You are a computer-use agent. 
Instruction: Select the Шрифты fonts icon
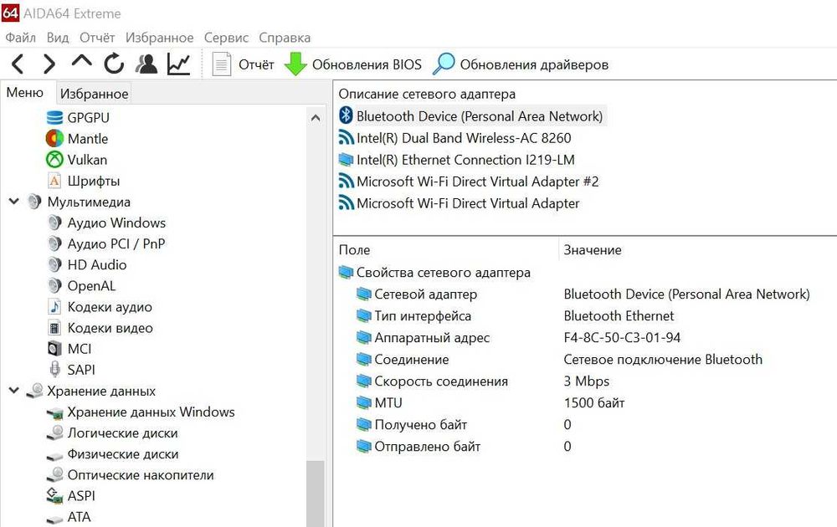click(x=54, y=181)
